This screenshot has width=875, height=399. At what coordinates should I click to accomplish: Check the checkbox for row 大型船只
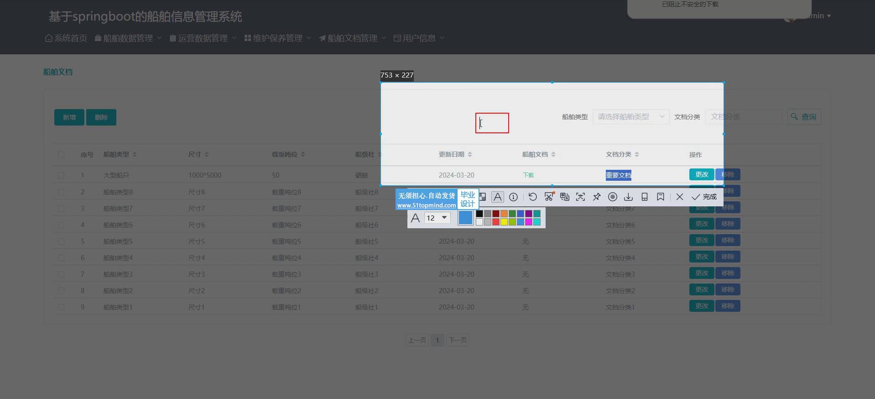[x=61, y=175]
